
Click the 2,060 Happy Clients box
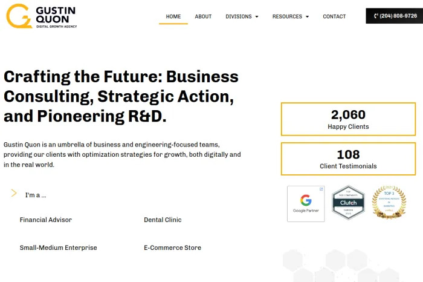pos(348,119)
